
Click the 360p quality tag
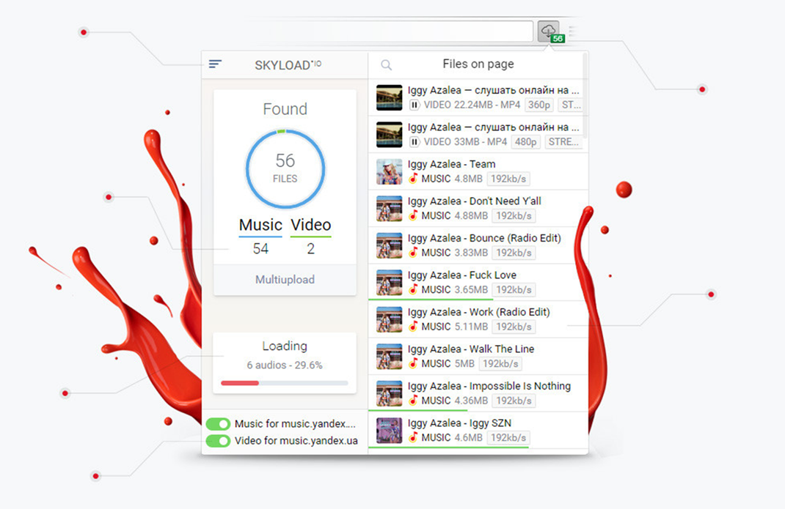click(x=539, y=105)
